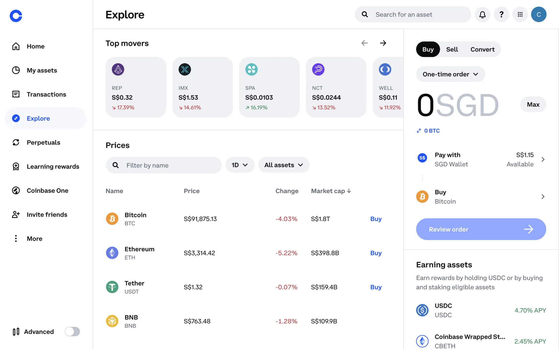Show previous top movers with left arrow
The height and width of the screenshot is (349, 559).
pos(365,43)
